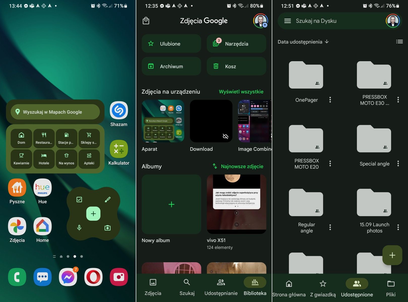Switch Dysk to list view
Image resolution: width=408 pixels, height=302 pixels.
(399, 42)
